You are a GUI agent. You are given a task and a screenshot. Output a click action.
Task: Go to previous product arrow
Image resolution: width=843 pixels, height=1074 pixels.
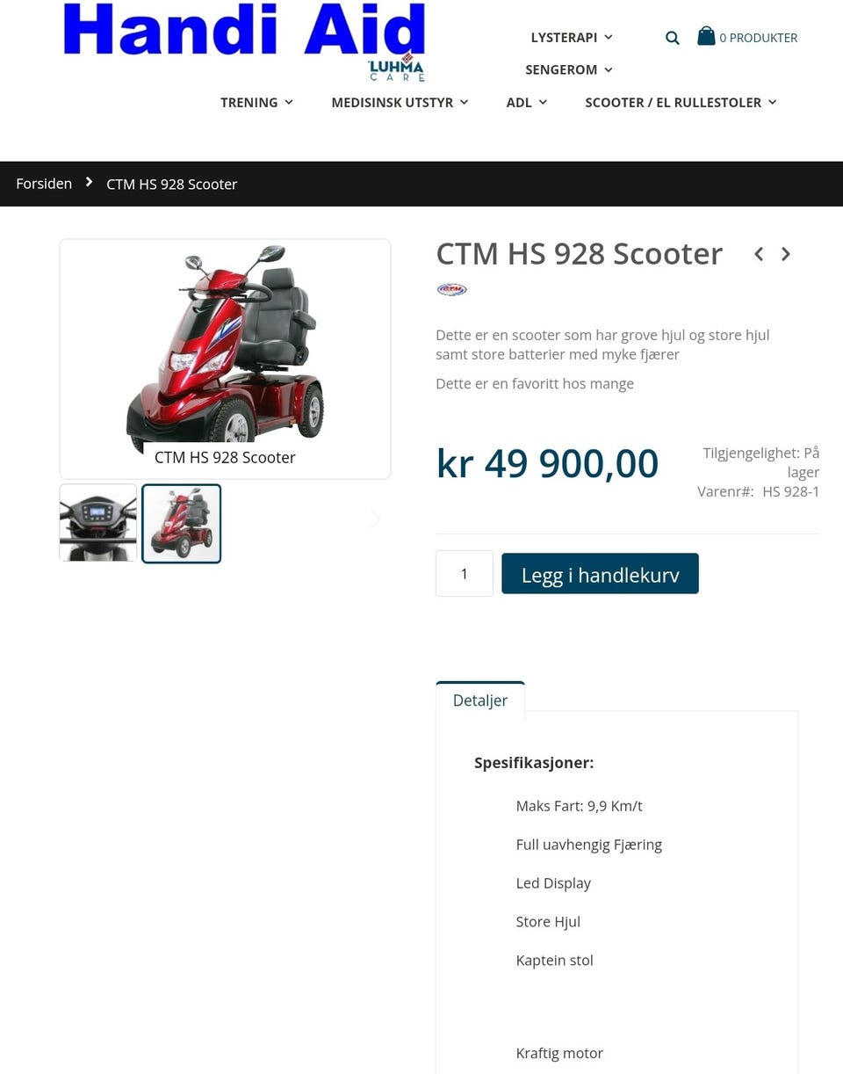759,254
